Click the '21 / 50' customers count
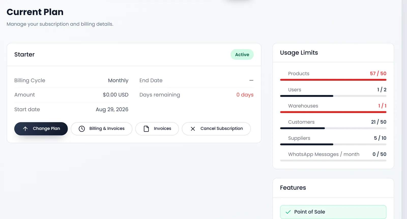Screen dimensions: 407x219 click(379, 122)
